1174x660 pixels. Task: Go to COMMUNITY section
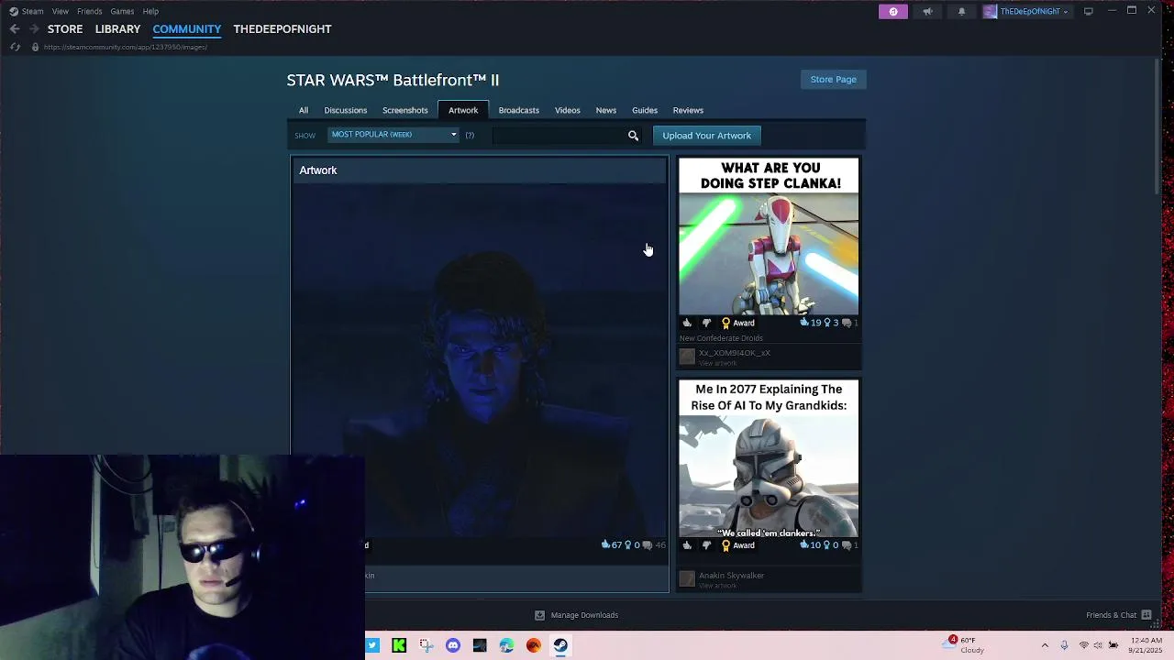(x=187, y=29)
